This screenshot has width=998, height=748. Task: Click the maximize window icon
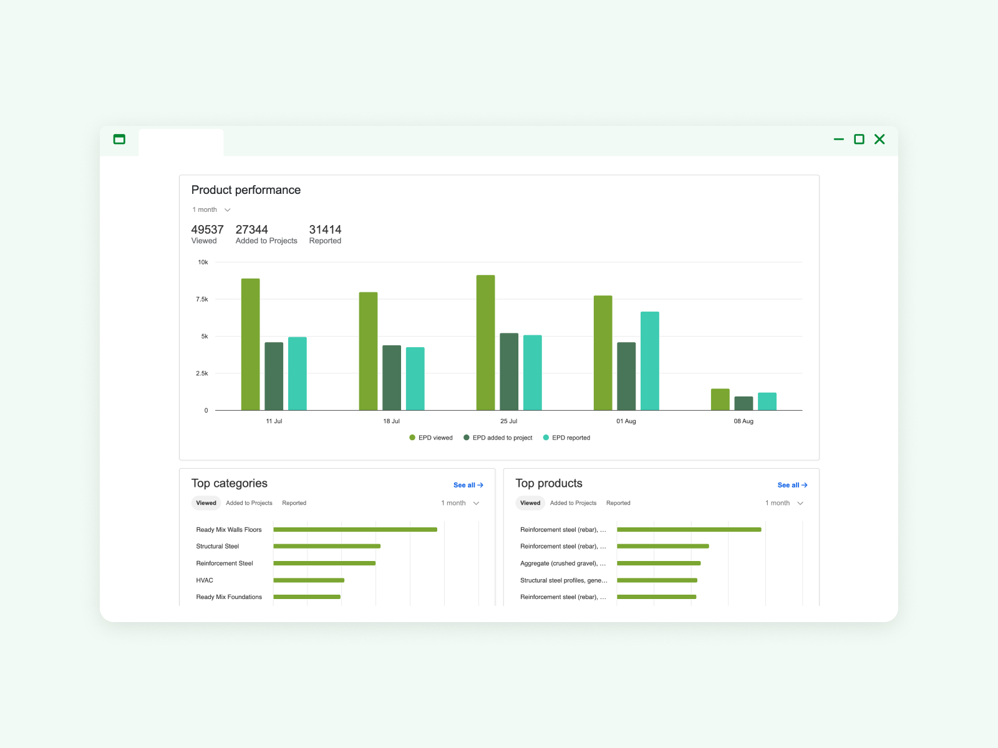859,139
